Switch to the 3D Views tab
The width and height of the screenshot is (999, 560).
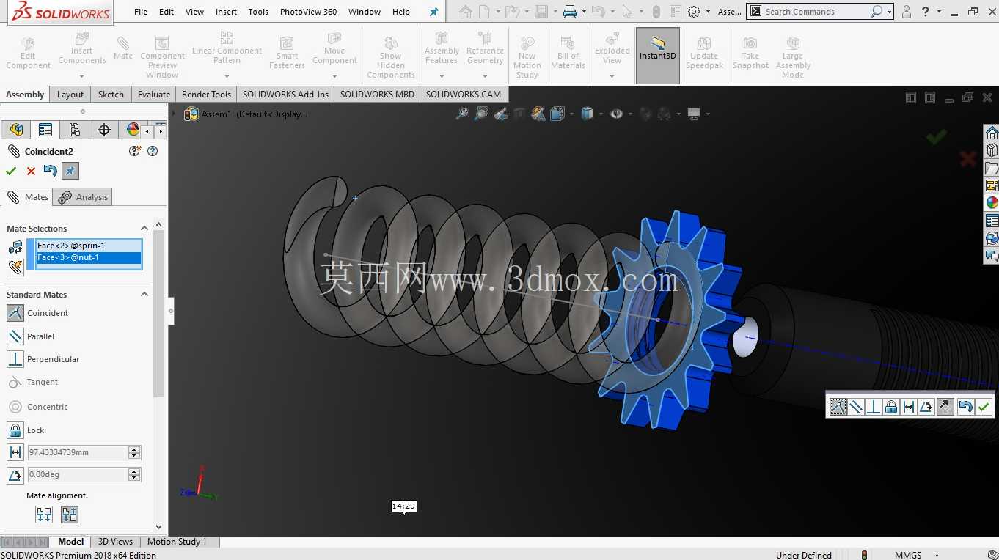click(115, 542)
